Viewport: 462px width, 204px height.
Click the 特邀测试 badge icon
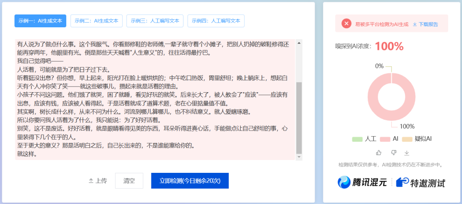[402, 182]
